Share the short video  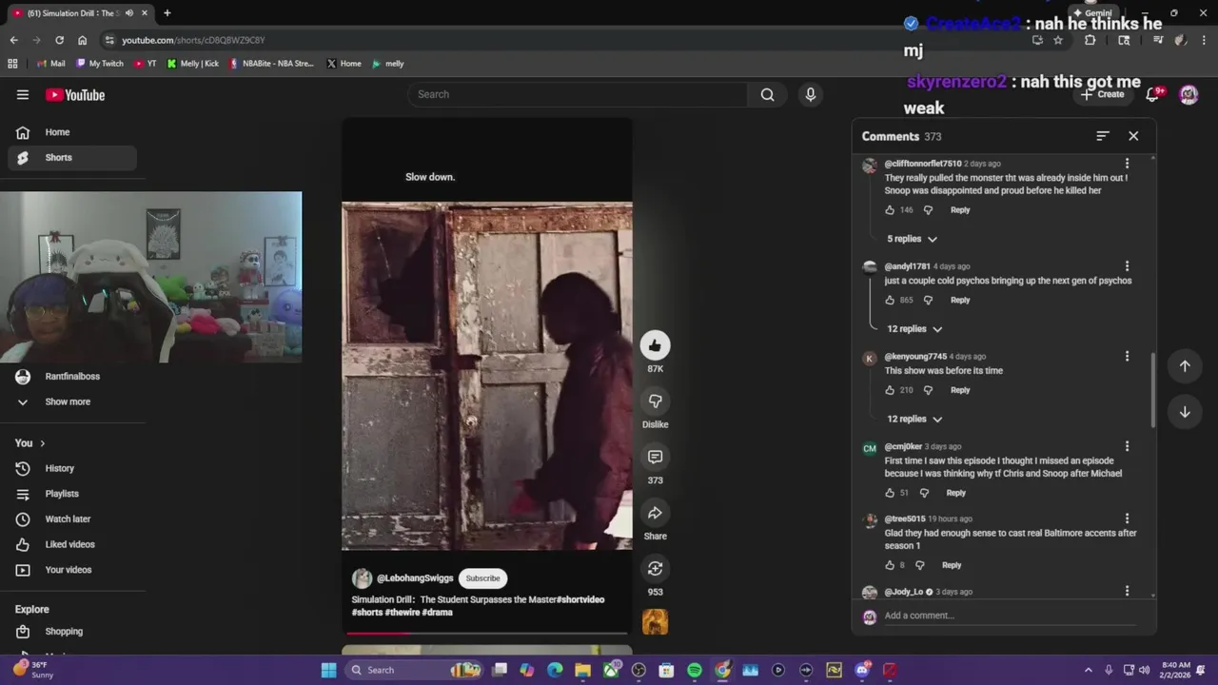point(655,513)
